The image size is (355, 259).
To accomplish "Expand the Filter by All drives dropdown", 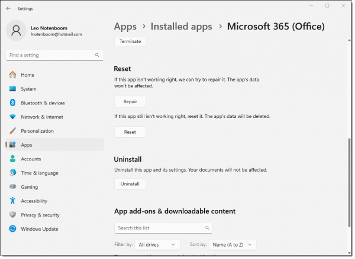I will point(157,244).
